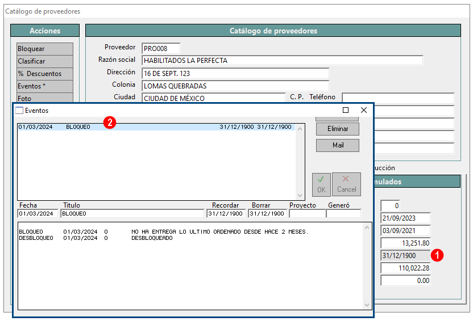Viewport: 473px width, 321px height.
Task: Open the Foto action
Action: [x=45, y=98]
